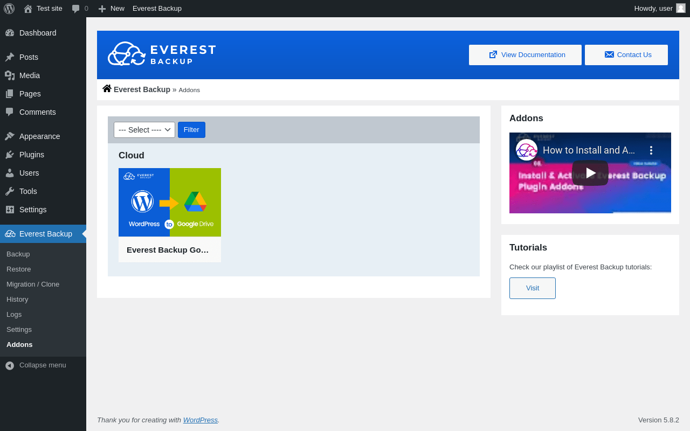
Task: Open Everest Backup in admin bar
Action: coord(157,9)
